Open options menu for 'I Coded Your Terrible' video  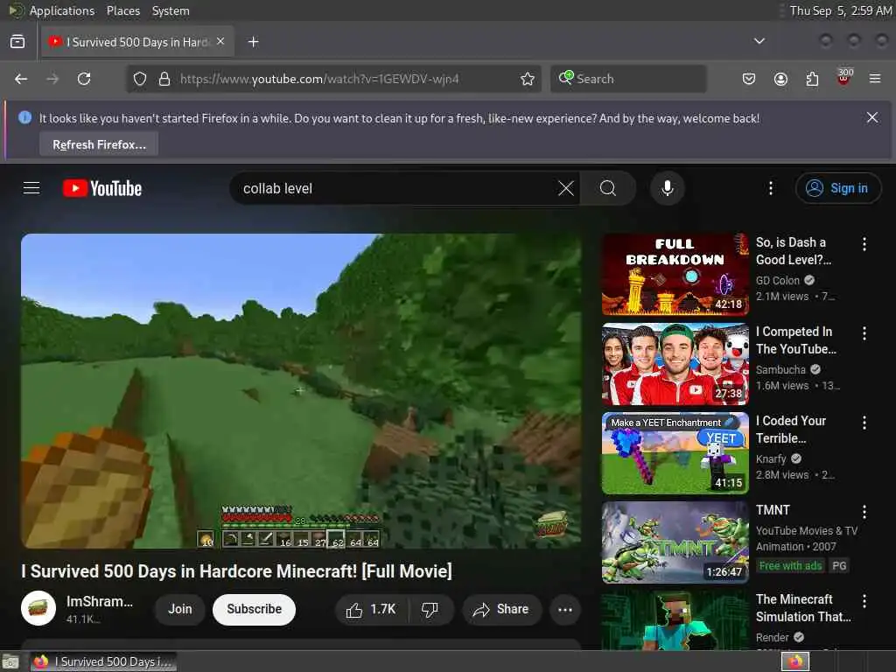[864, 423]
